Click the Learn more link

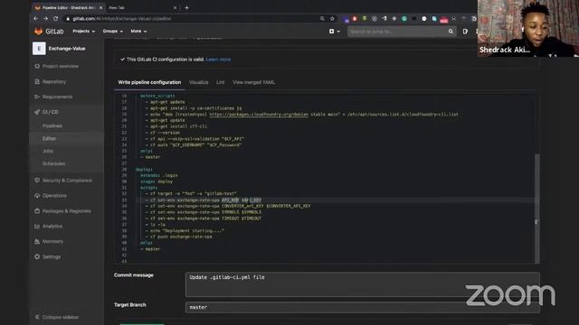pyautogui.click(x=218, y=60)
